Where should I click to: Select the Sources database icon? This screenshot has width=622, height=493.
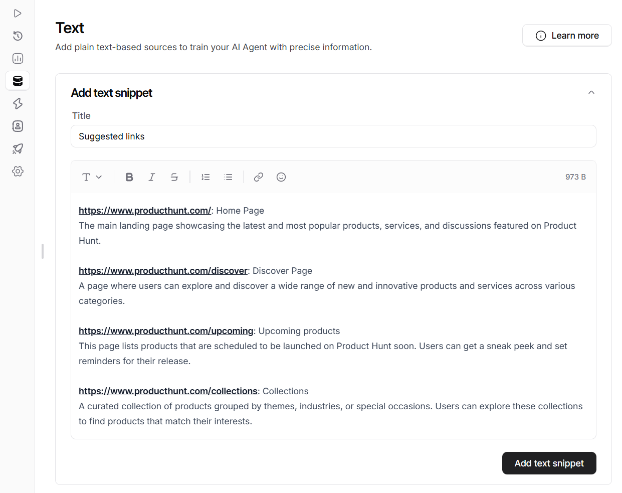pyautogui.click(x=18, y=81)
